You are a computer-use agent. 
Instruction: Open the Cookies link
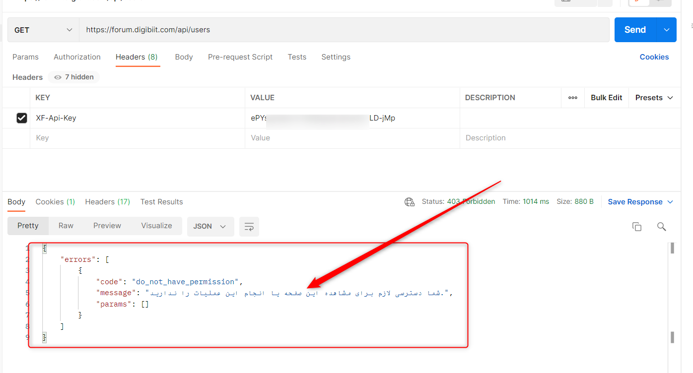654,57
